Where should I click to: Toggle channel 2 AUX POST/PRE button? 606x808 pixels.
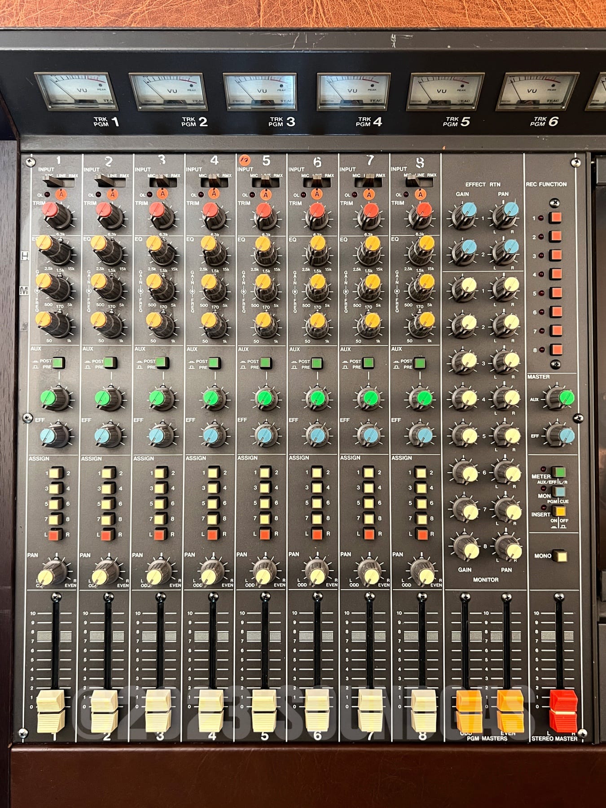click(x=110, y=363)
